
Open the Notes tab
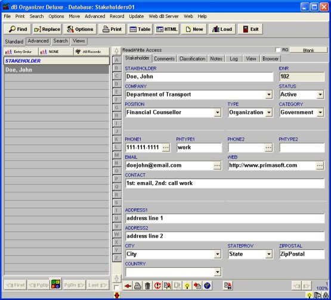(x=216, y=59)
